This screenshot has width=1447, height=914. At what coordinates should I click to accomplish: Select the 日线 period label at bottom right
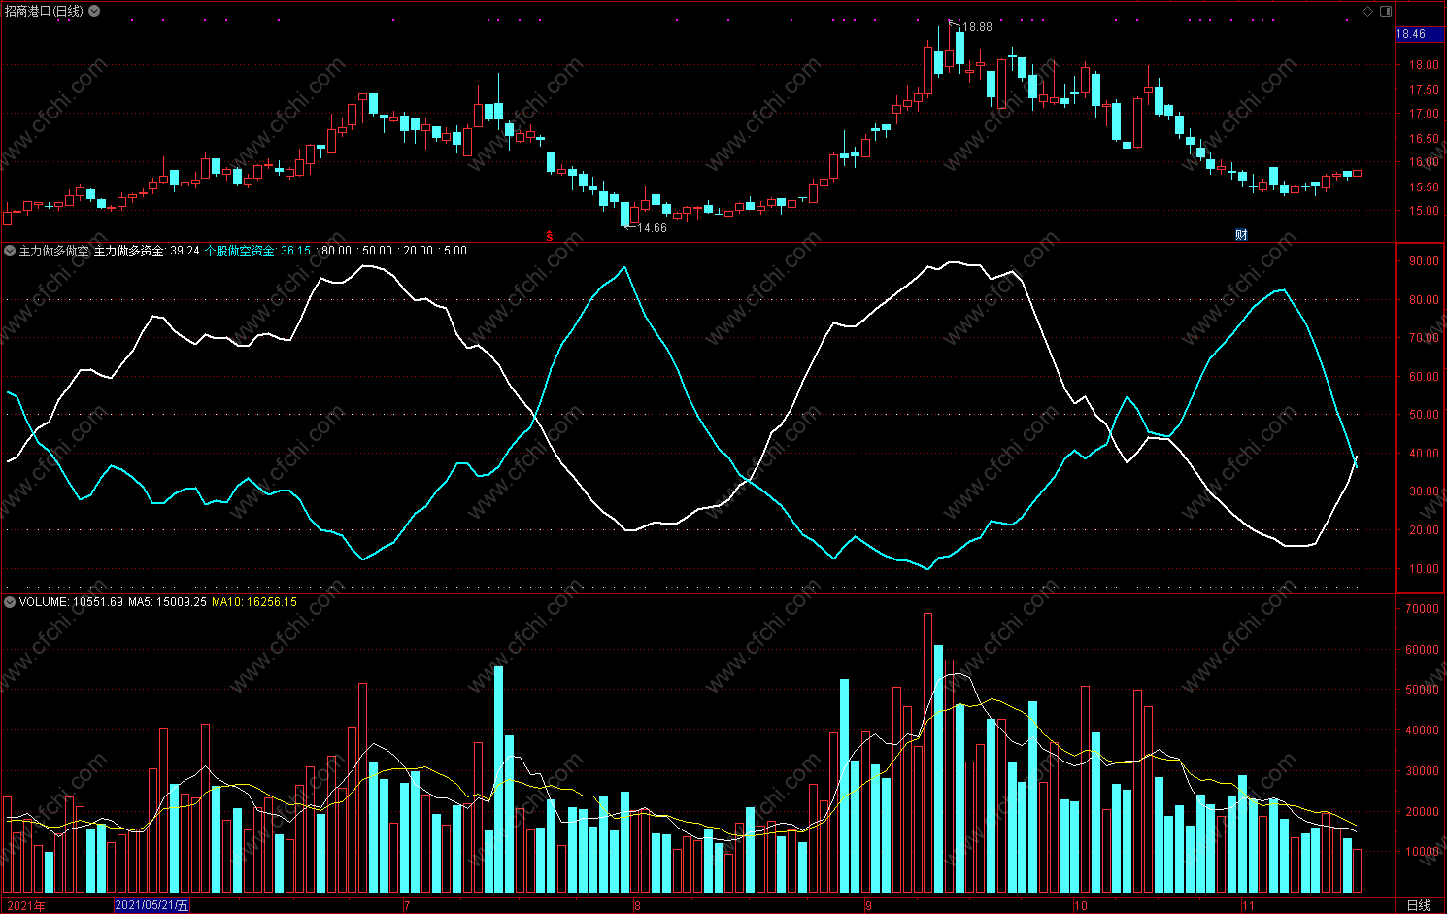pyautogui.click(x=1419, y=905)
